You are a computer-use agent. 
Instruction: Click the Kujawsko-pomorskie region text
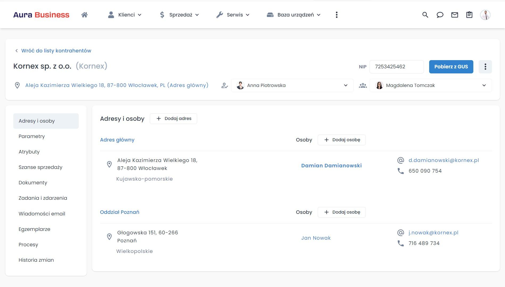pyautogui.click(x=144, y=179)
